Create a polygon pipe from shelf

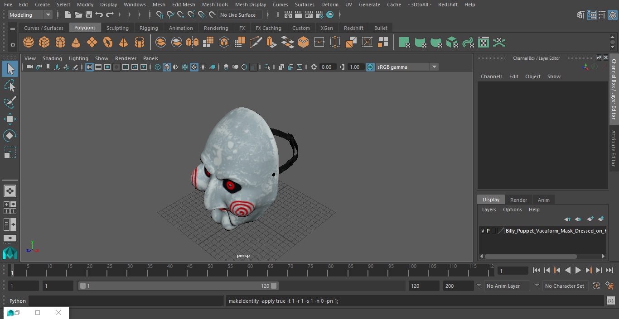(140, 43)
